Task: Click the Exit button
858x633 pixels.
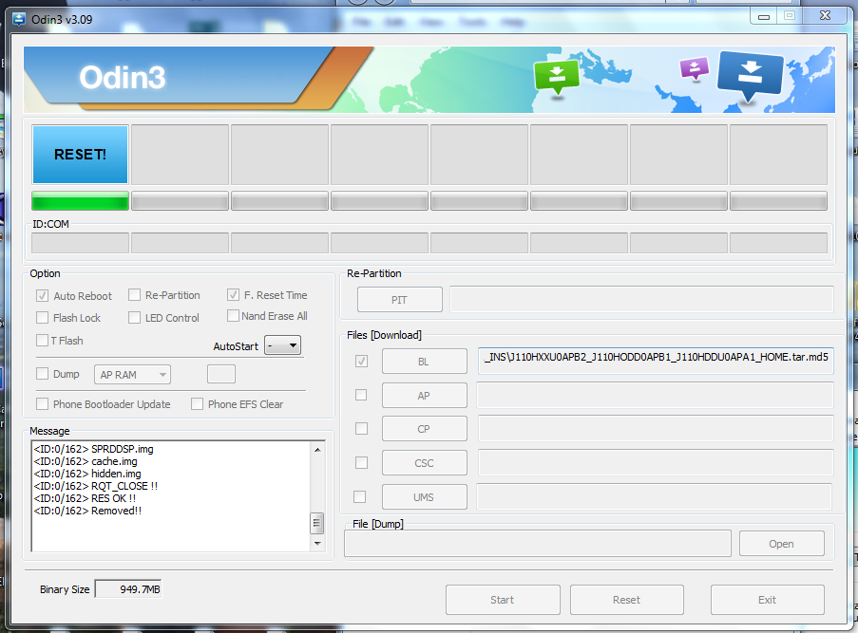Action: (x=767, y=600)
